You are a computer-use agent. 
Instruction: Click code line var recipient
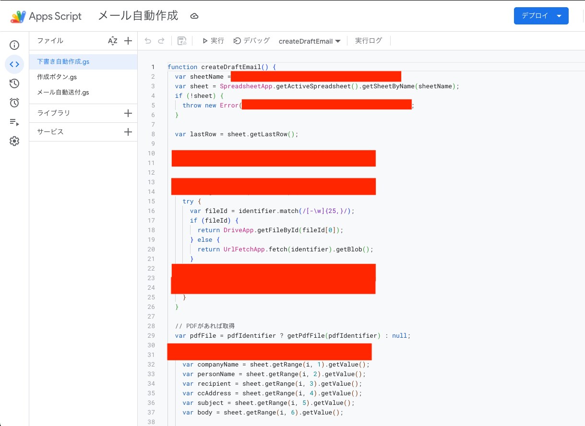coord(273,384)
